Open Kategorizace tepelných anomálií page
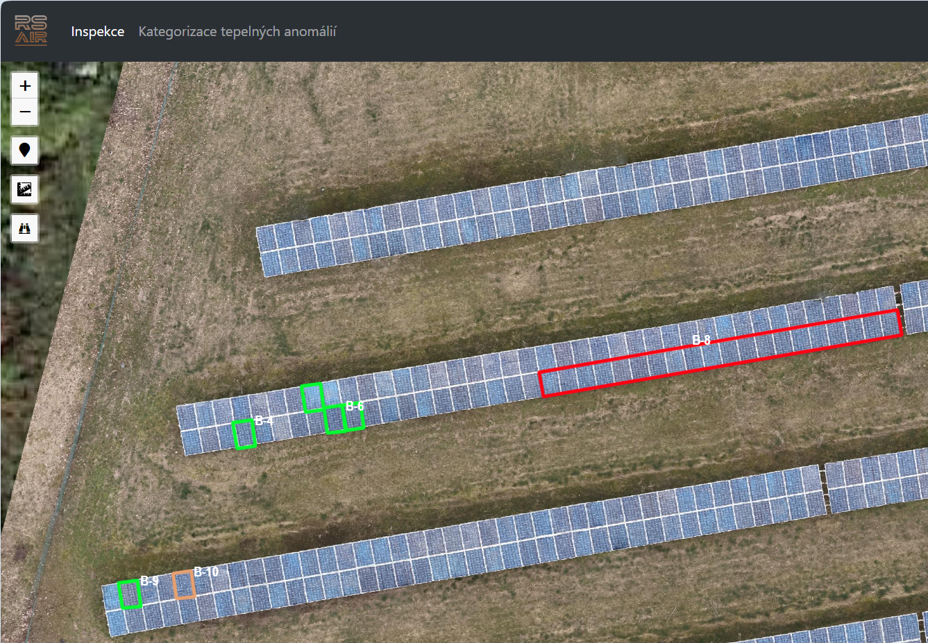The height and width of the screenshot is (643, 928). pyautogui.click(x=237, y=31)
